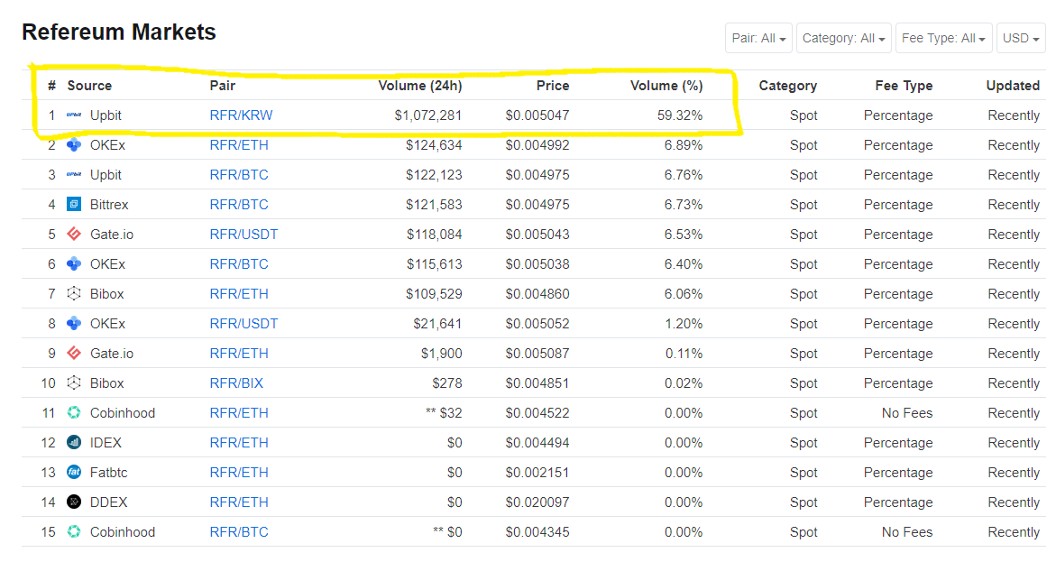
Task: Click the Bibox logo in row 10
Action: point(74,382)
